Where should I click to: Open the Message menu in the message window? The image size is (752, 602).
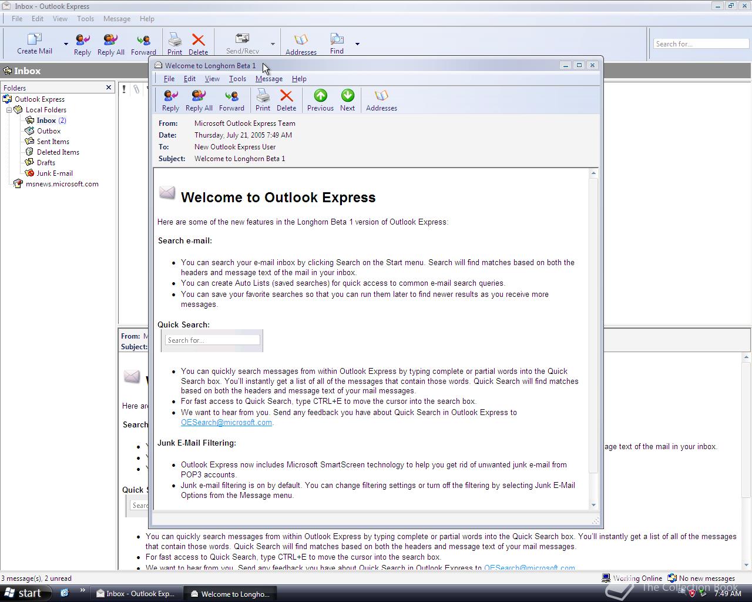coord(269,79)
